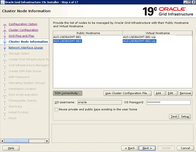Click the Cluster Node Information current-step dot

tap(5, 42)
